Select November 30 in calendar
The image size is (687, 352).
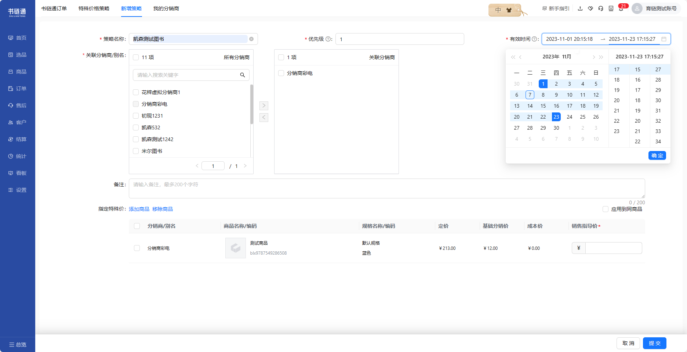point(556,128)
